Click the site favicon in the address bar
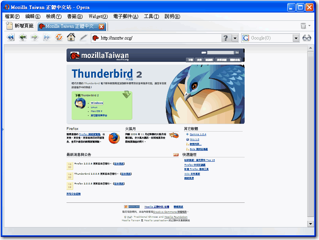 (x=95, y=38)
